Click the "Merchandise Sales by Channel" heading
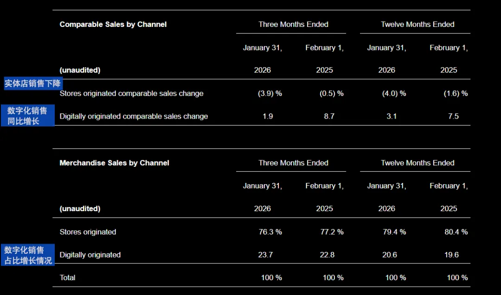This screenshot has height=295, width=501. [114, 163]
